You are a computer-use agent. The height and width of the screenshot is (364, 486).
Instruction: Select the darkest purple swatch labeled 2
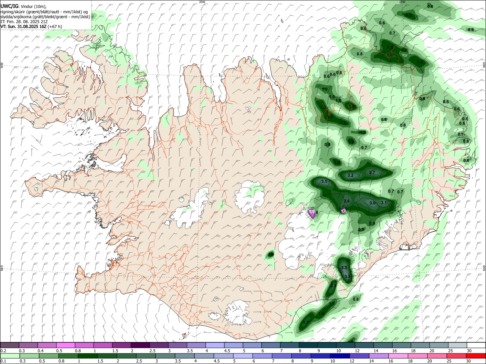pyautogui.click(x=140, y=345)
